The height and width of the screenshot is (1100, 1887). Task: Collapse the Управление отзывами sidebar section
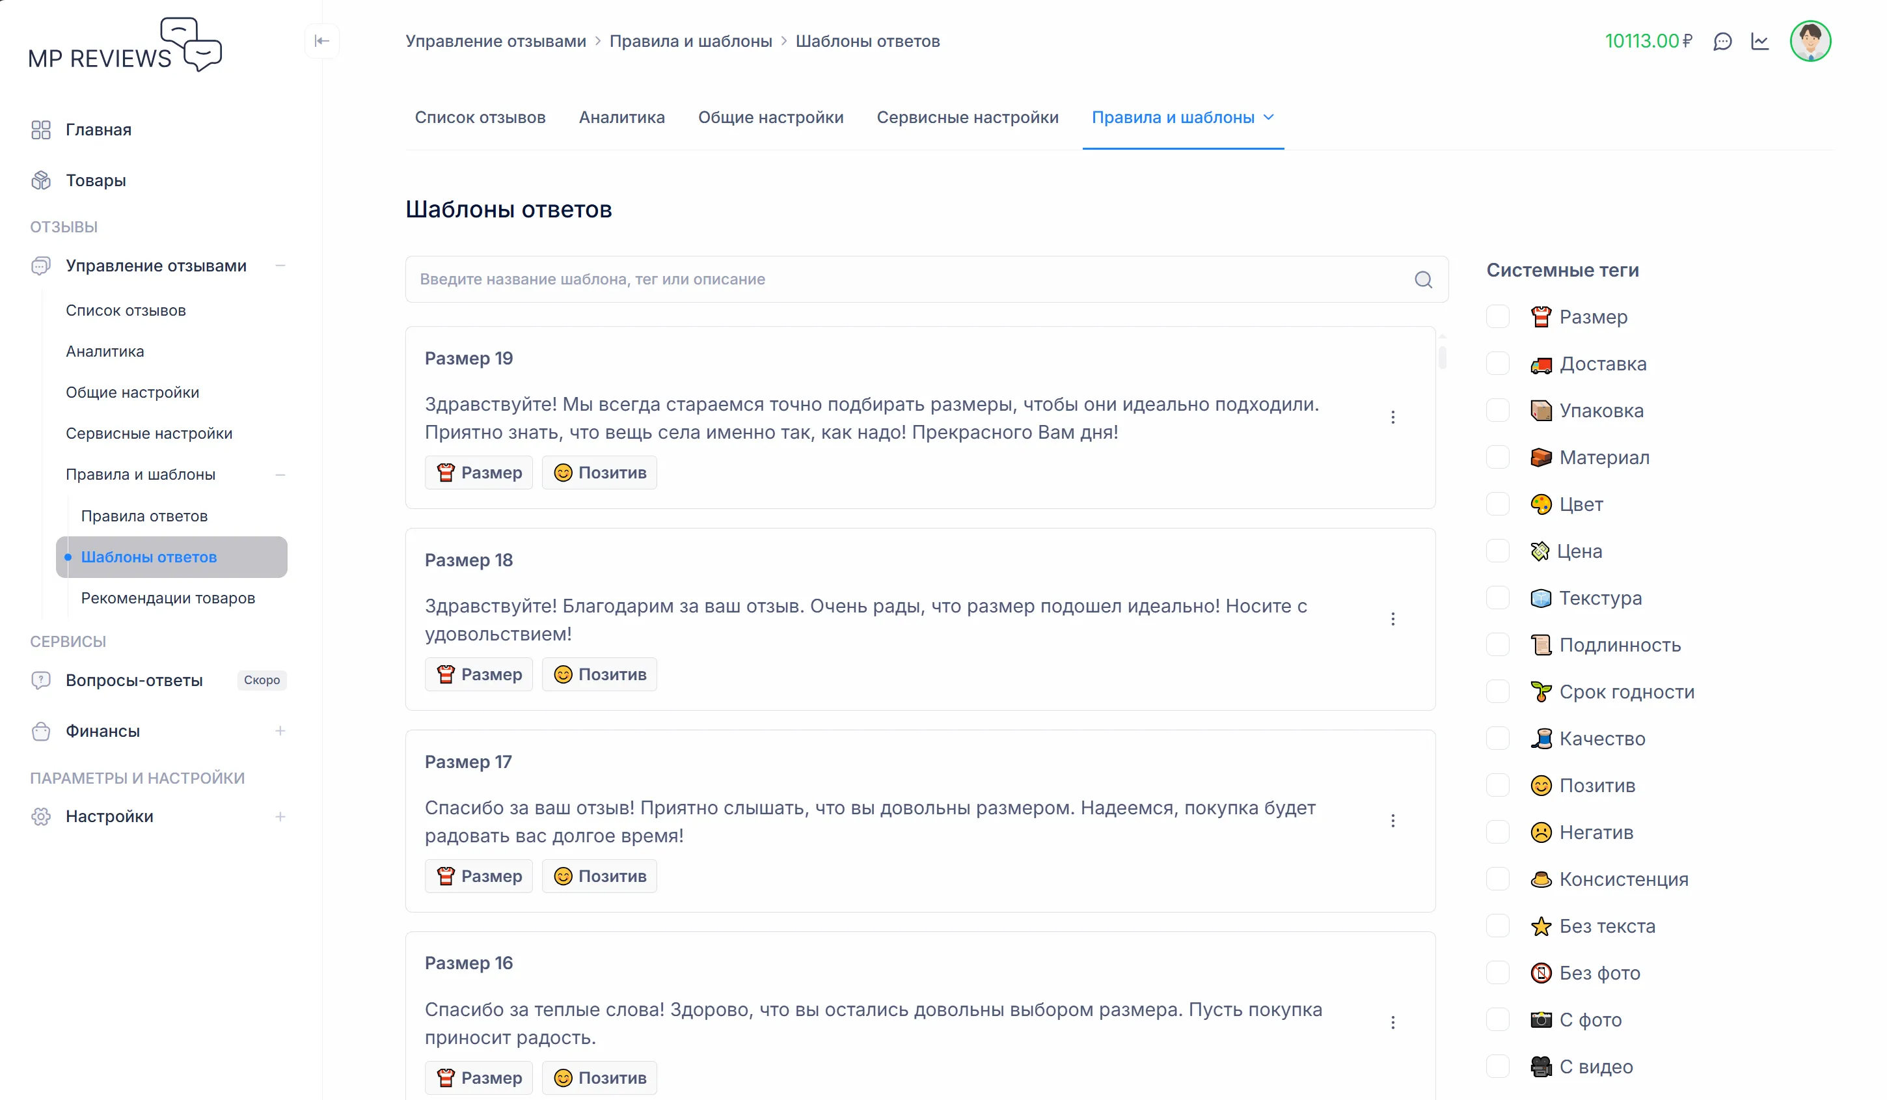pos(280,266)
